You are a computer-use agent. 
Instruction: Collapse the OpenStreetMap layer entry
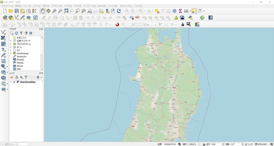(11, 82)
